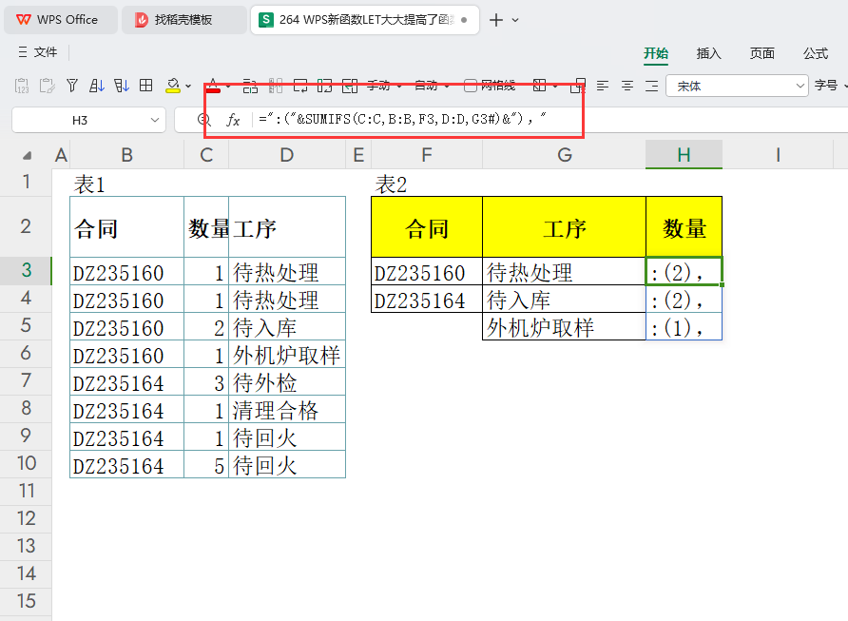Click the paste-as-values (123) clipboard icon
This screenshot has width=848, height=621.
pos(22,86)
